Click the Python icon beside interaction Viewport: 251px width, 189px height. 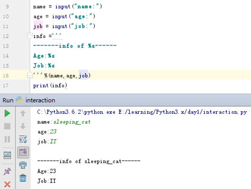tap(19, 100)
